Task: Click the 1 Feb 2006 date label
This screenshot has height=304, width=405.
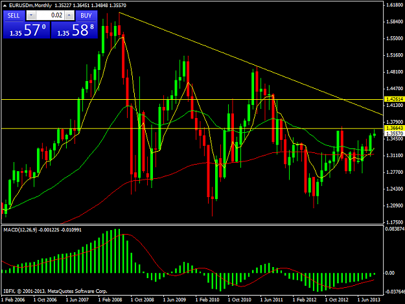Action: coord(13,299)
